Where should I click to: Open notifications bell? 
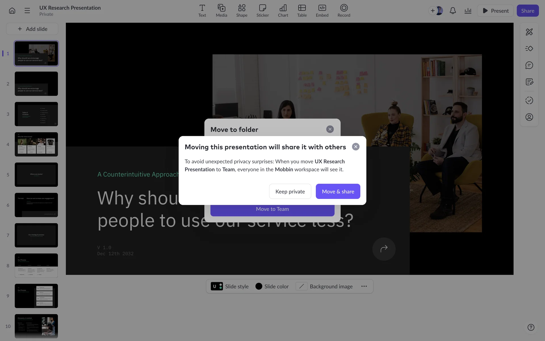[x=453, y=11]
